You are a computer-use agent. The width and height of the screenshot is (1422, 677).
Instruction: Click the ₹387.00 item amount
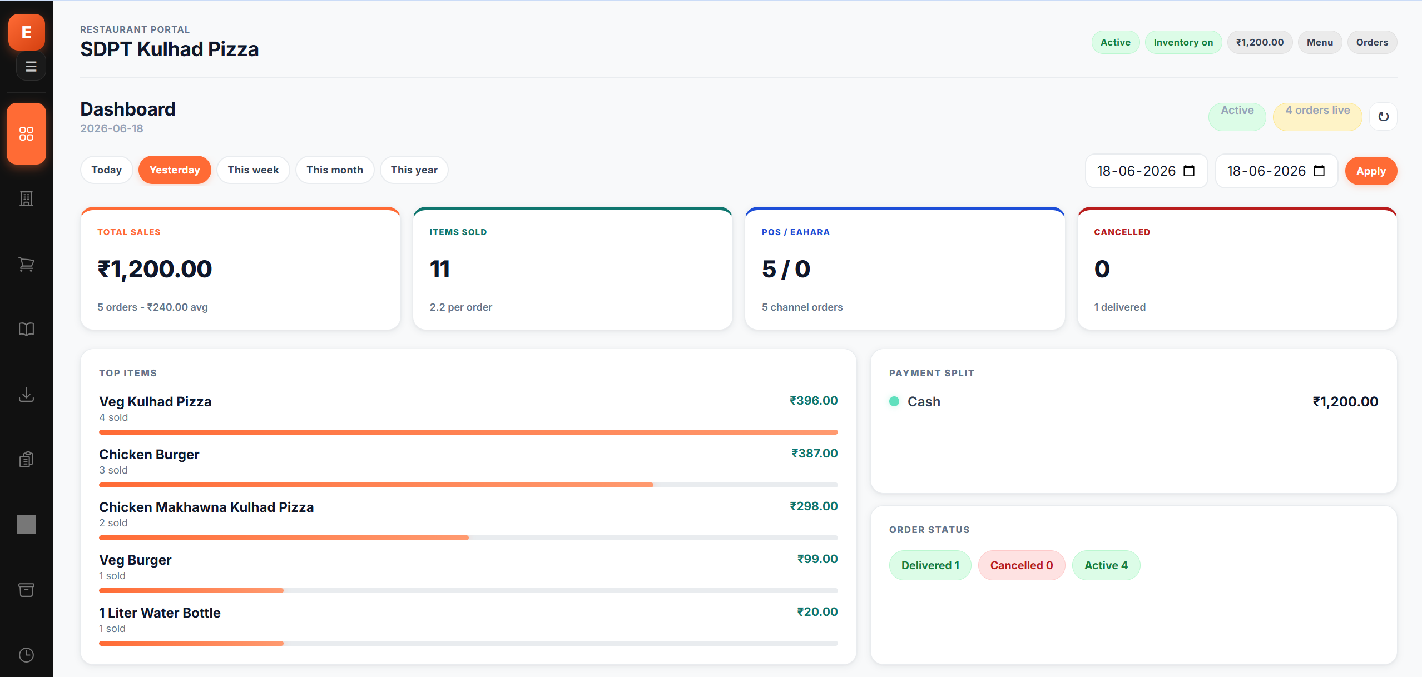pos(815,453)
